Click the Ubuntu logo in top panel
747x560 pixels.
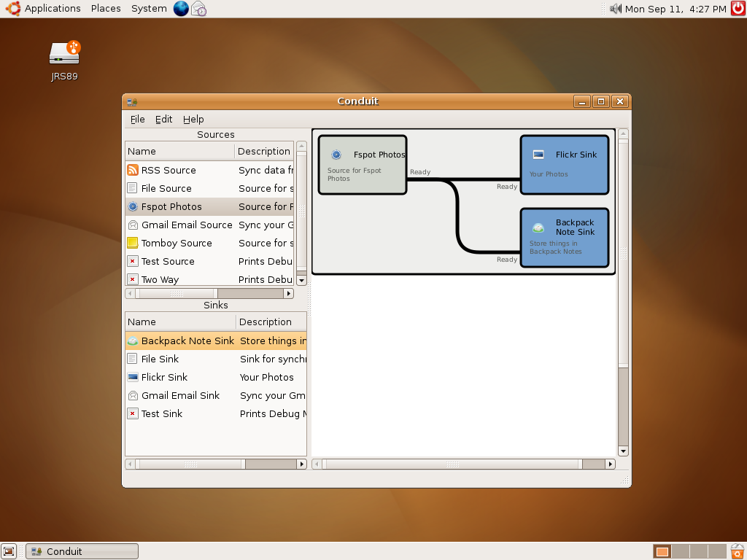(x=13, y=9)
